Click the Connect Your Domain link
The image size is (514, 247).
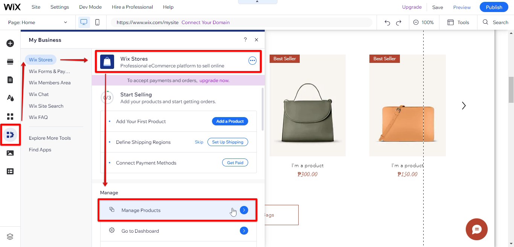click(x=205, y=22)
